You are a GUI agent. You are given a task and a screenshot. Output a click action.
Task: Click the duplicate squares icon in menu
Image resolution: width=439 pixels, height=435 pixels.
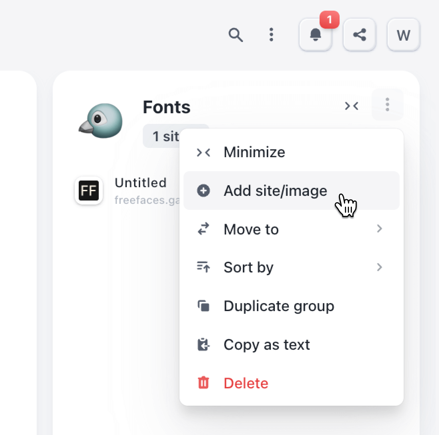203,306
